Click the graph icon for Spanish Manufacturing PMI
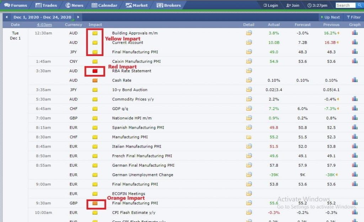364x222 pixels. [x=354, y=127]
